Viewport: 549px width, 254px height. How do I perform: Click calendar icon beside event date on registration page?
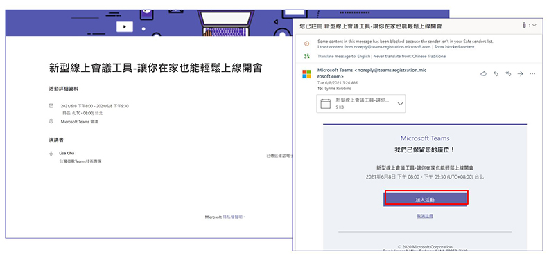tap(51, 105)
